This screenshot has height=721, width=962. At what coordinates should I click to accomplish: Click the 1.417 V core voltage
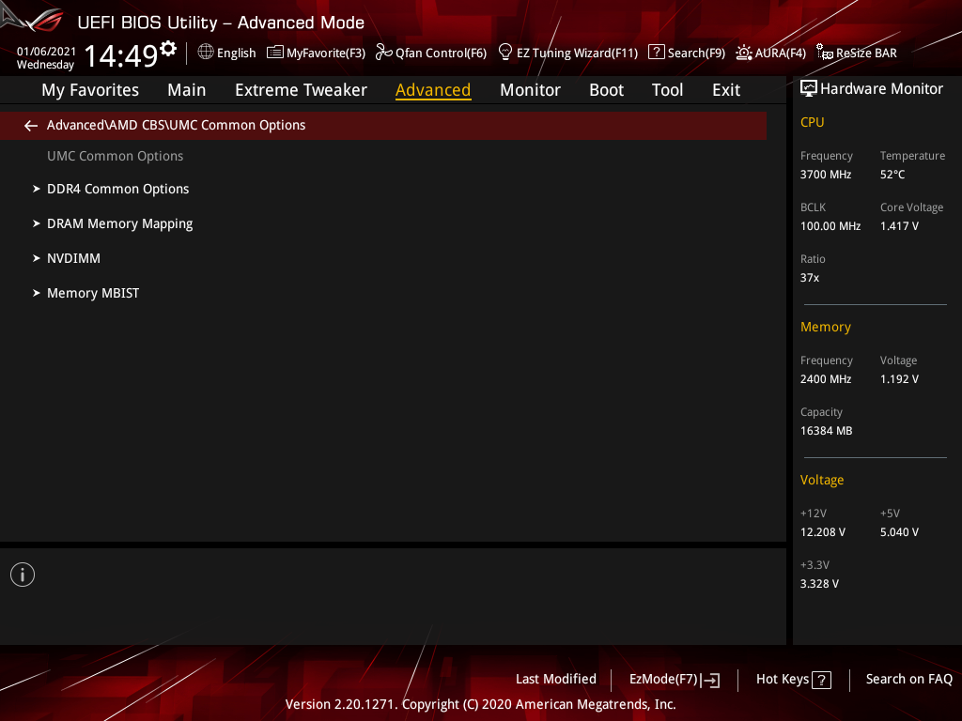(x=899, y=226)
